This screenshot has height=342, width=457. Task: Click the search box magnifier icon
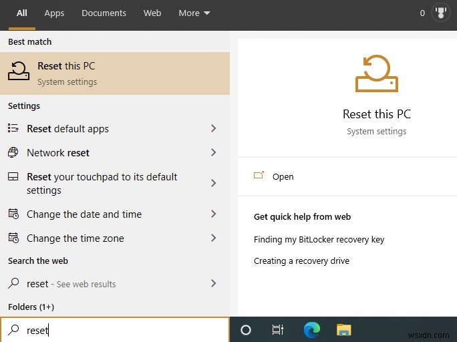(x=13, y=330)
